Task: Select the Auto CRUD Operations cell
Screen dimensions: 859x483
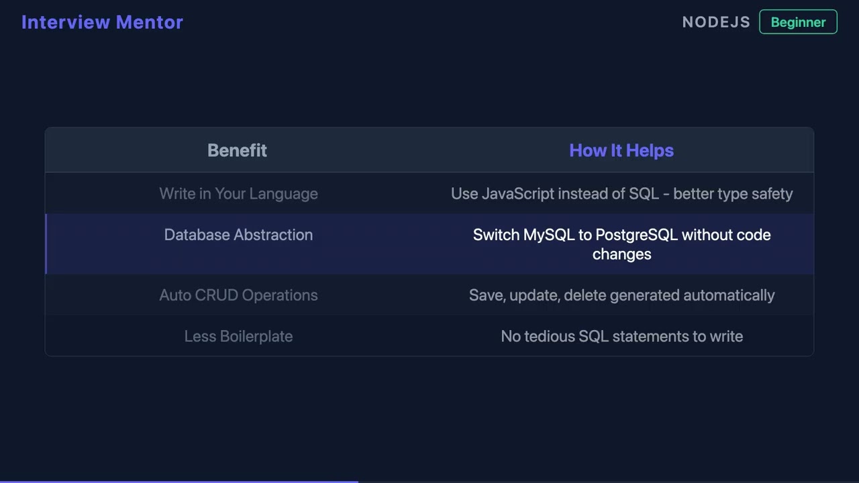Action: [238, 295]
